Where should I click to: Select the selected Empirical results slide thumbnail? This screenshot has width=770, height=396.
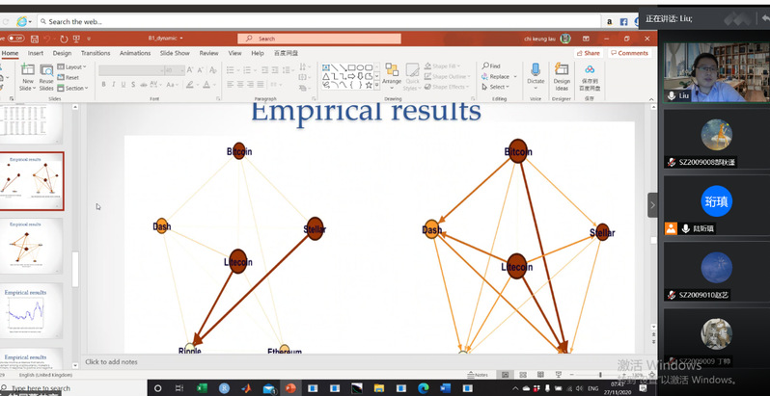click(37, 180)
